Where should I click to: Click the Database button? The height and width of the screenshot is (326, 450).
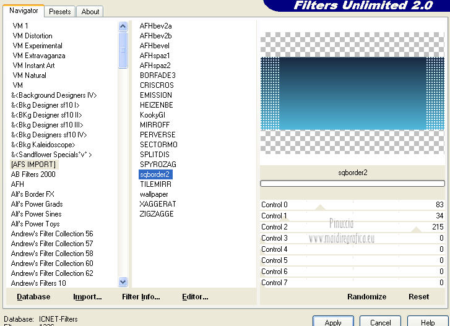pos(33,297)
